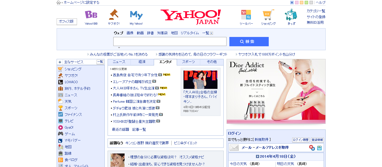Screen dimensions: 382x167
Task: Open the My Yahoo! icon
Action: [x=136, y=15]
